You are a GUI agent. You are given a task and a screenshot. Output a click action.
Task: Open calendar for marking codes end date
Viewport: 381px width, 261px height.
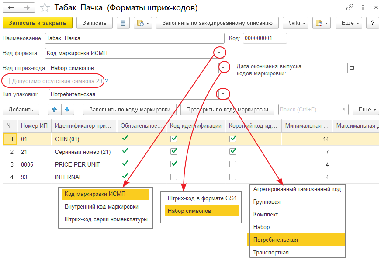pyautogui.click(x=352, y=68)
